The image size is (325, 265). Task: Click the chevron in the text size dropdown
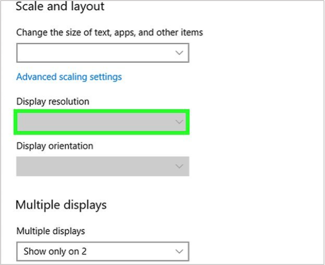[179, 52]
